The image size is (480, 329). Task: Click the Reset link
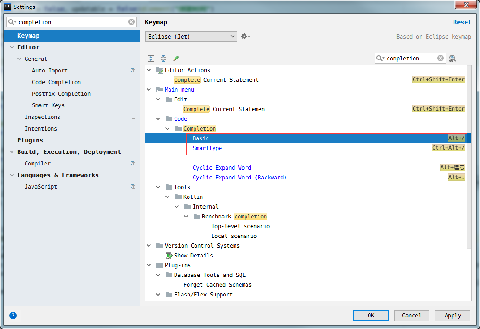point(462,22)
